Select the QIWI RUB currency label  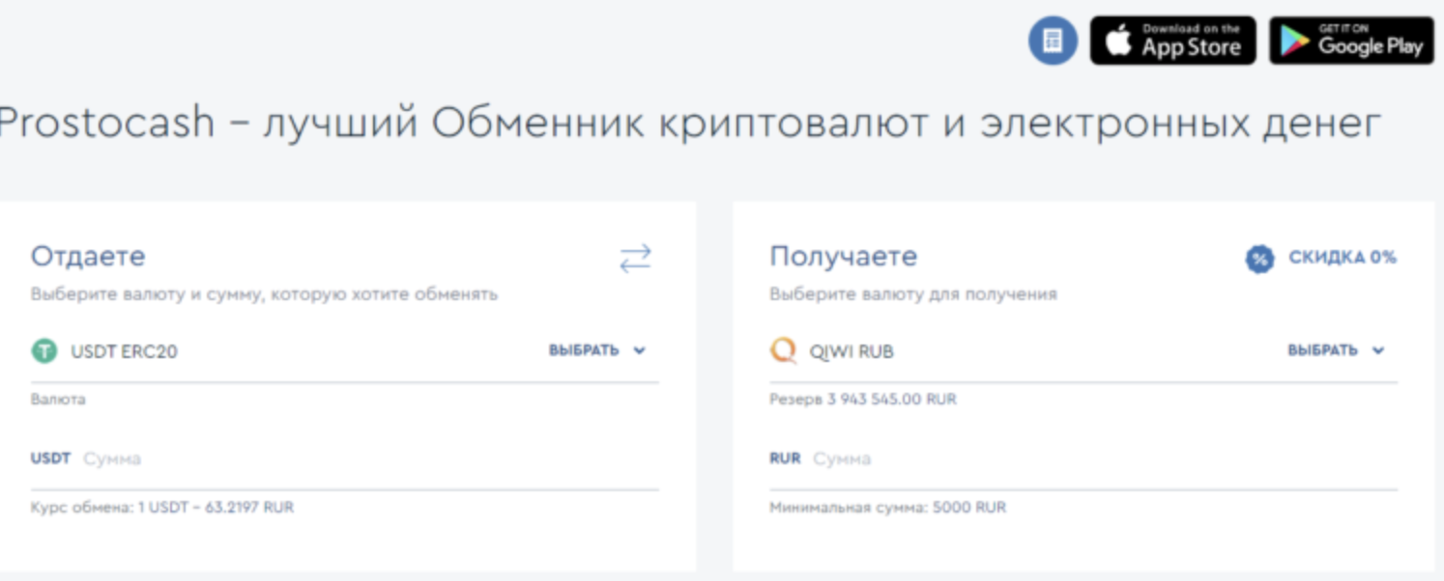click(852, 352)
